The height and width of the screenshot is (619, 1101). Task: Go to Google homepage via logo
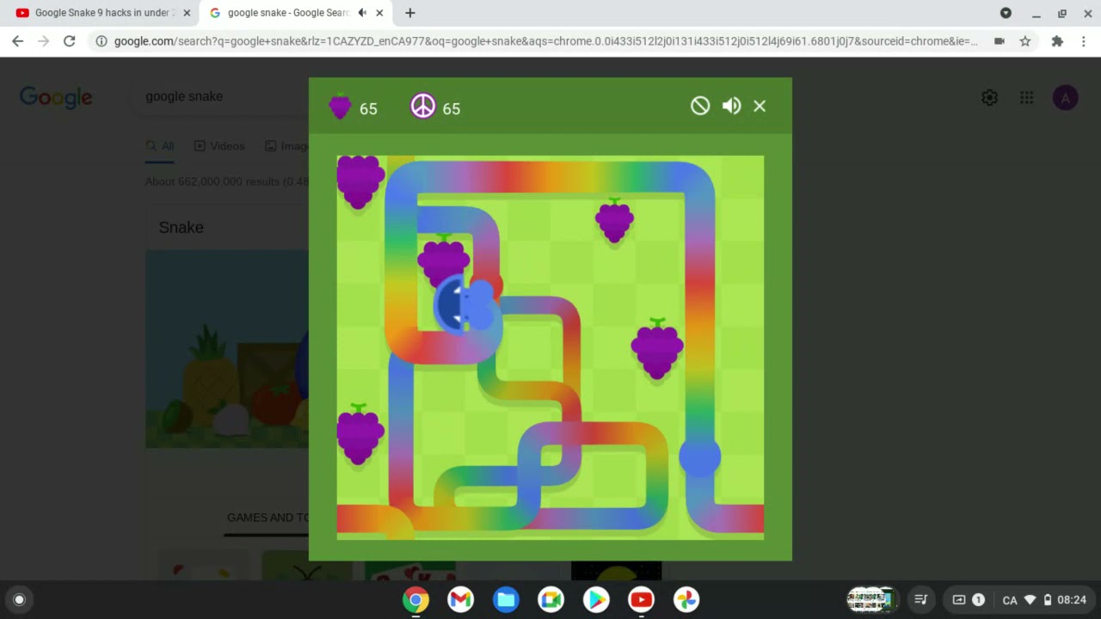56,97
